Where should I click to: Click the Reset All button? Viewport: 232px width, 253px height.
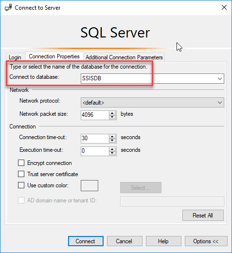point(203,216)
